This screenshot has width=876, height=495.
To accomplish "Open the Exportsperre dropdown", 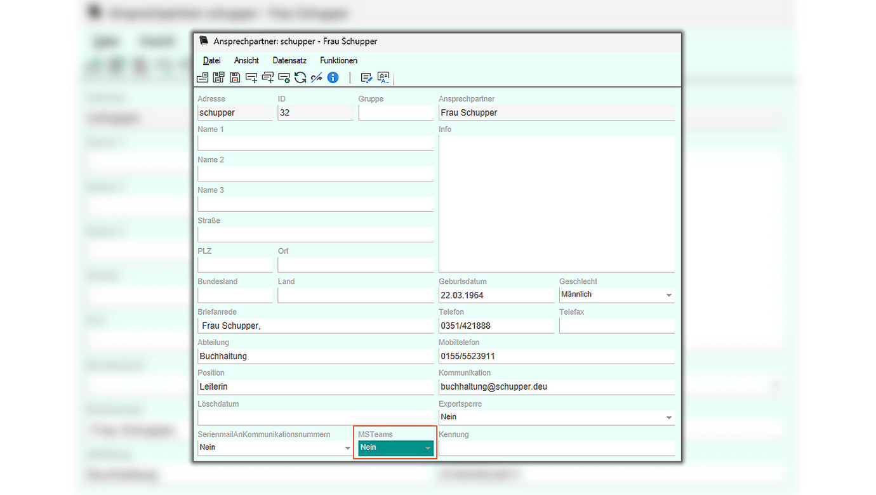I will pyautogui.click(x=668, y=418).
